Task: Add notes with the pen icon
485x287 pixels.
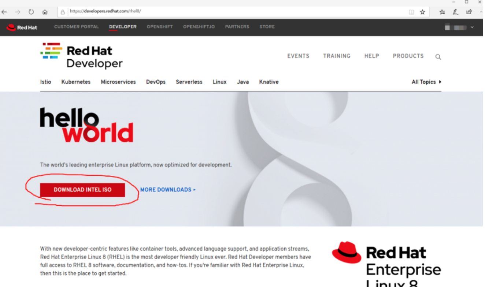Action: coord(455,12)
